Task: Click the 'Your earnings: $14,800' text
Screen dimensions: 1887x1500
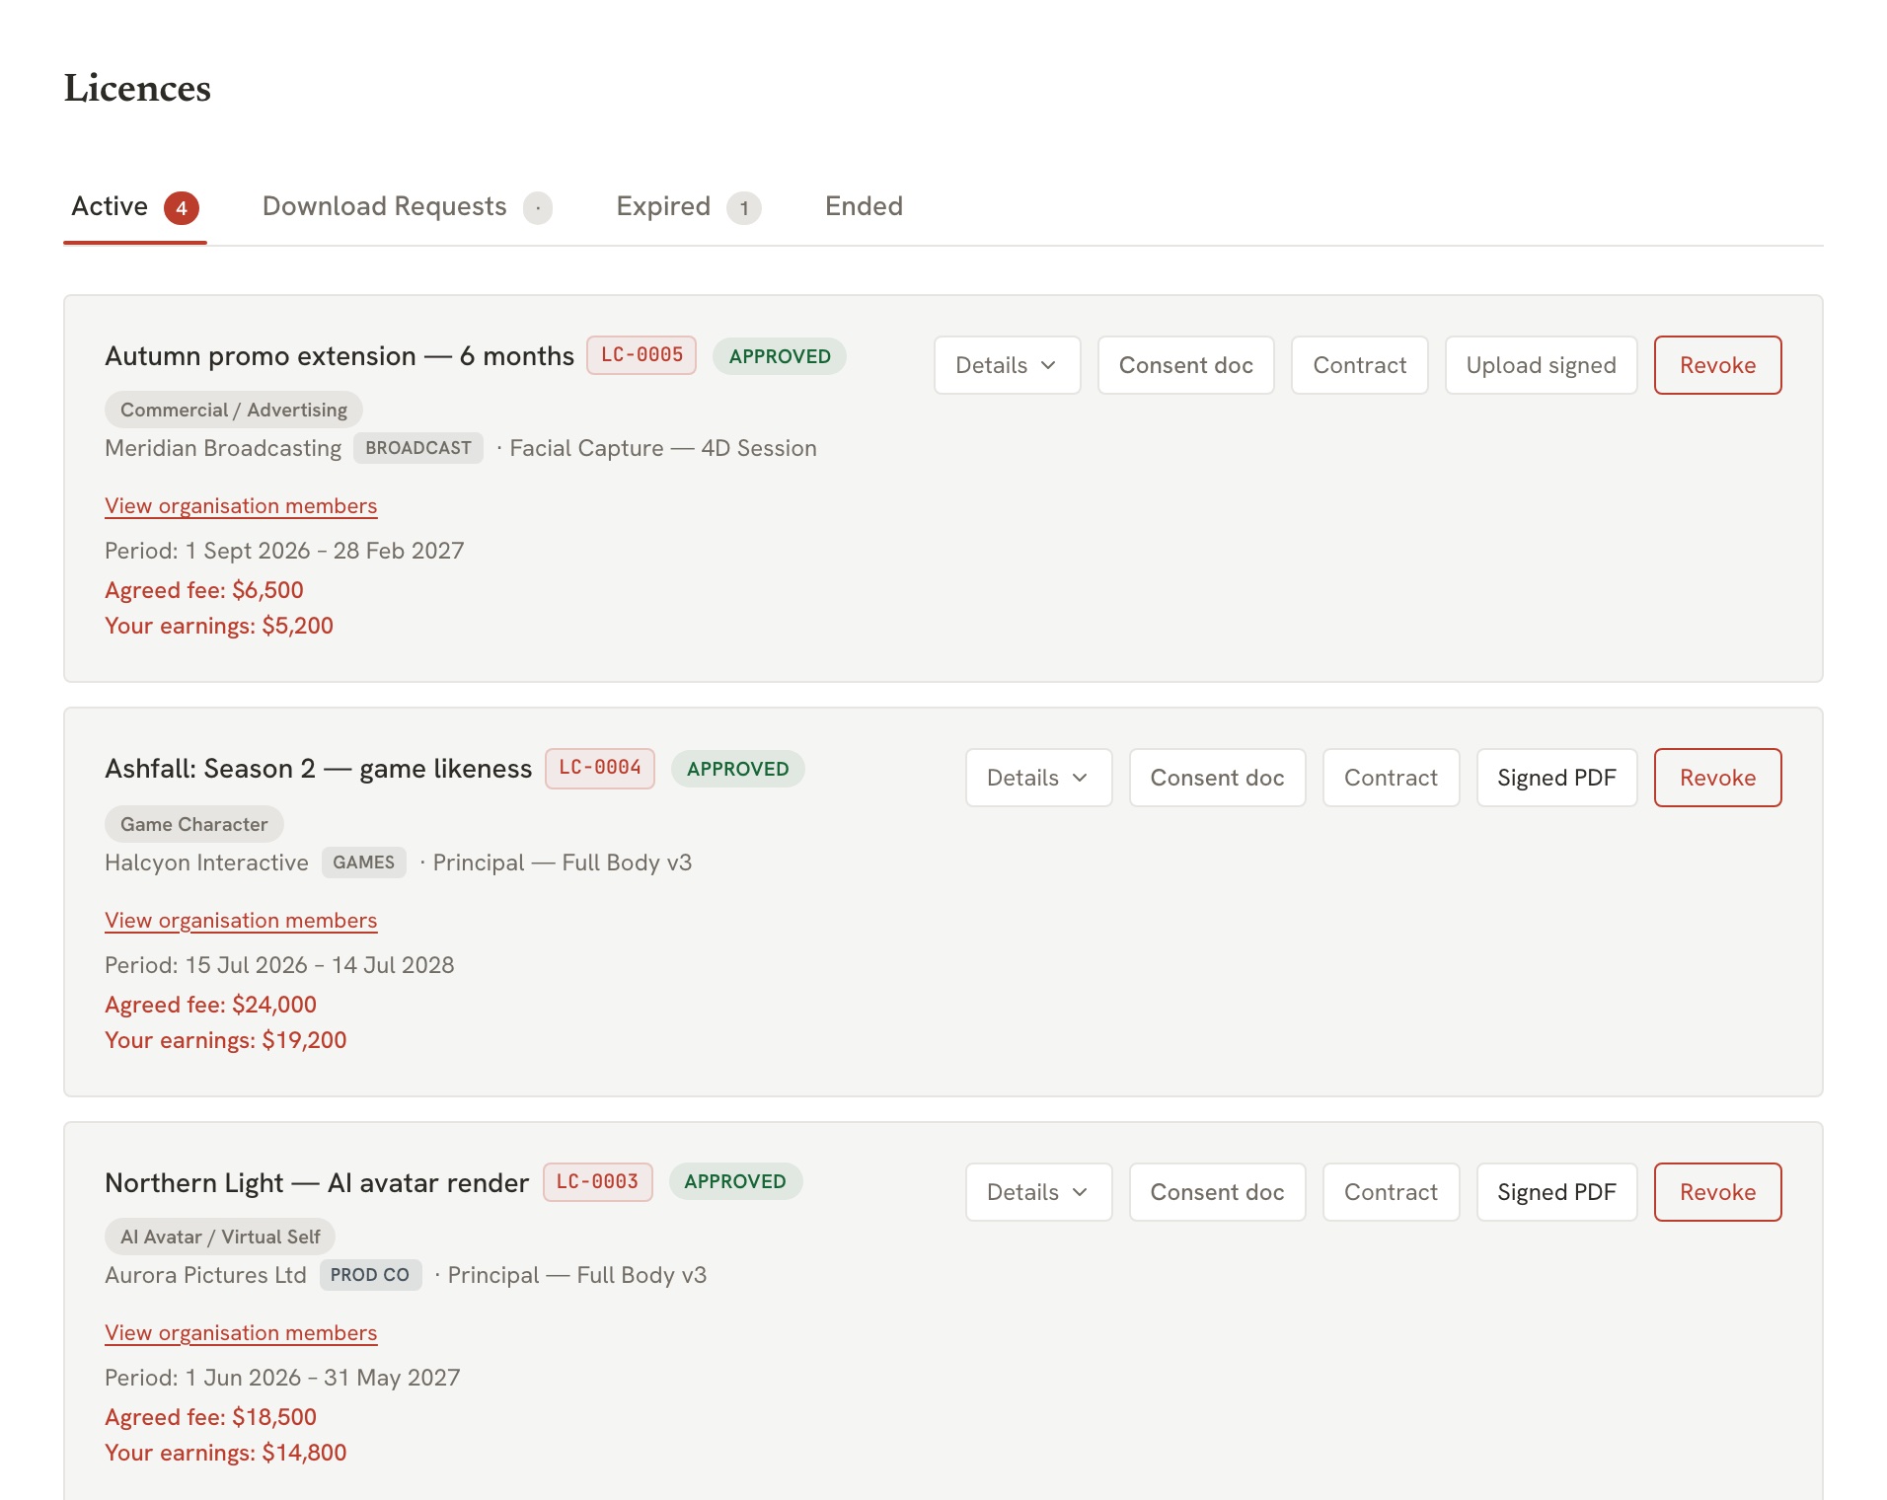Action: click(226, 1453)
